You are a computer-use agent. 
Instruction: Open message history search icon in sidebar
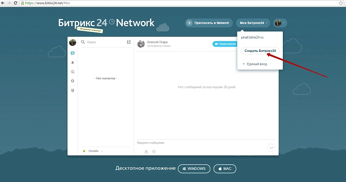(73, 72)
